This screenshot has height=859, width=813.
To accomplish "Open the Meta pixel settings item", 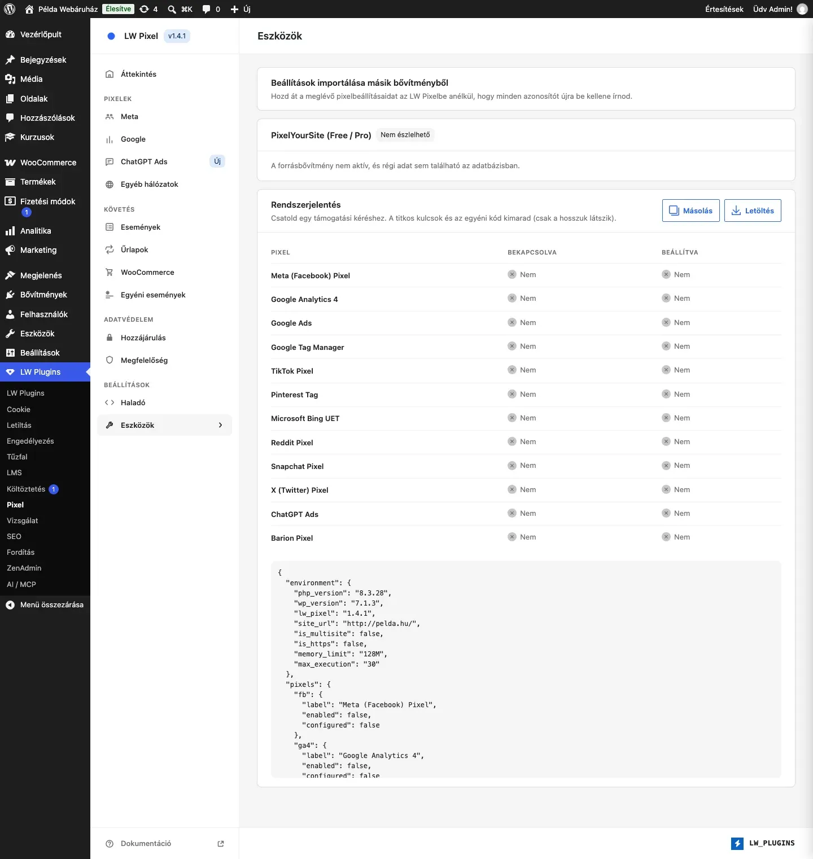I will click(x=164, y=116).
